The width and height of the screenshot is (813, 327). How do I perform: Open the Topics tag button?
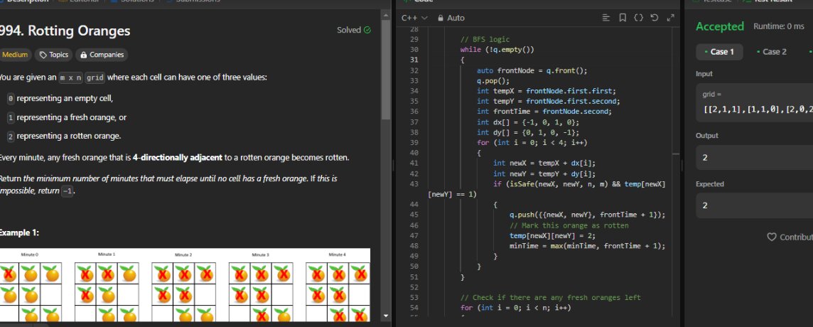(x=54, y=55)
